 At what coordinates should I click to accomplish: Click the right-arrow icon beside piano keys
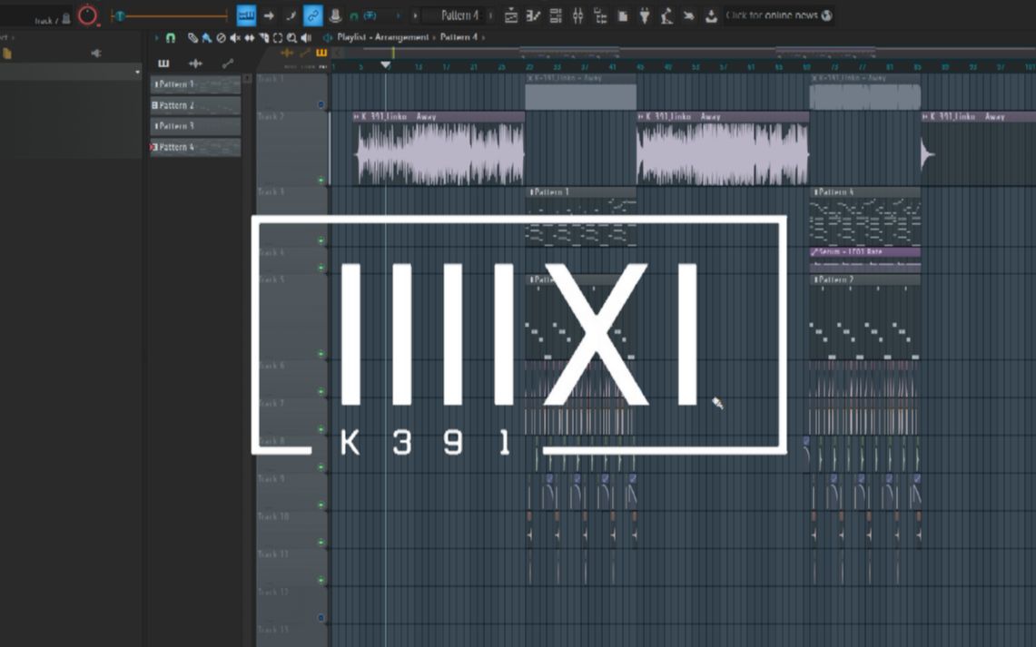269,15
